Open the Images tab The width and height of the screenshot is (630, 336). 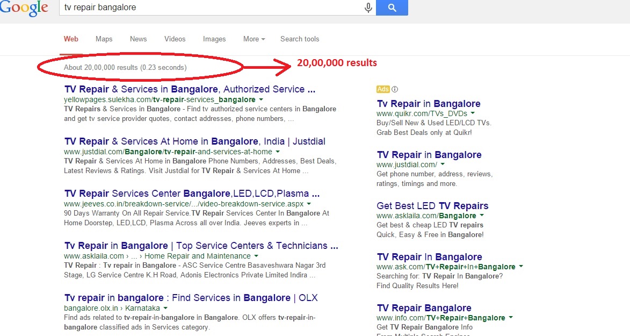click(x=214, y=39)
